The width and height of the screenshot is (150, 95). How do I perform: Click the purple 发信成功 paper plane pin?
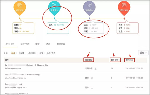coord(89,8)
